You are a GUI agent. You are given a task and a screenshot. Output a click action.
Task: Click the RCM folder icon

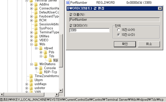pyautogui.click(x=36, y=20)
